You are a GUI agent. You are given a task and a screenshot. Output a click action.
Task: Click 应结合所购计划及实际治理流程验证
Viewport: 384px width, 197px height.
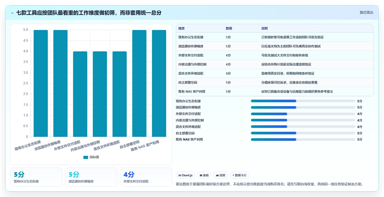click(x=286, y=64)
